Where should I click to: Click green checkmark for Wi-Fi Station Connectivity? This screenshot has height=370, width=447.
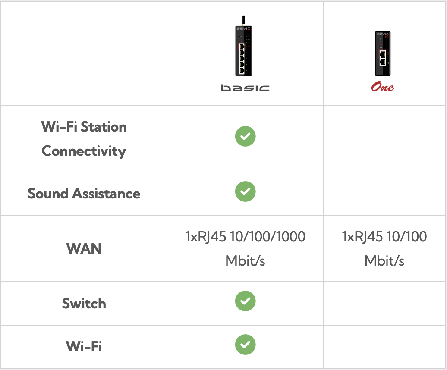pyautogui.click(x=245, y=136)
